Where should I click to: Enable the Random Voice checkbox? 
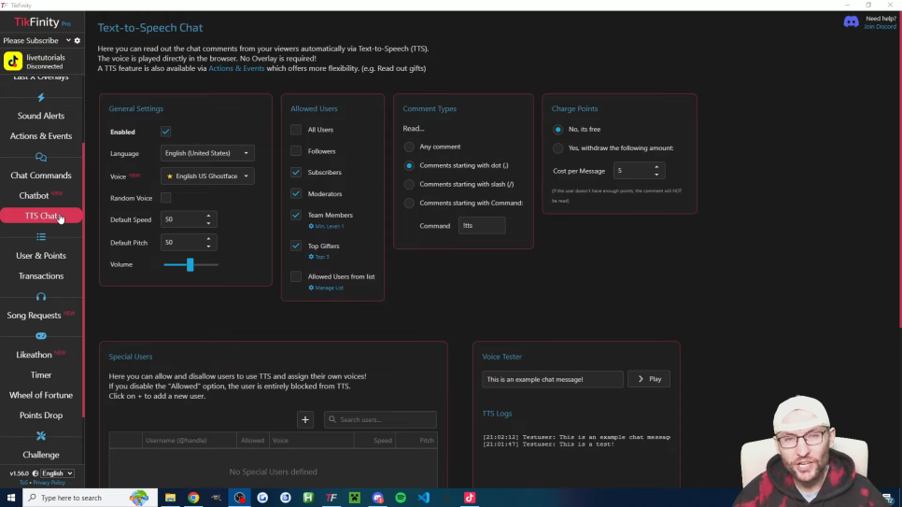click(165, 198)
